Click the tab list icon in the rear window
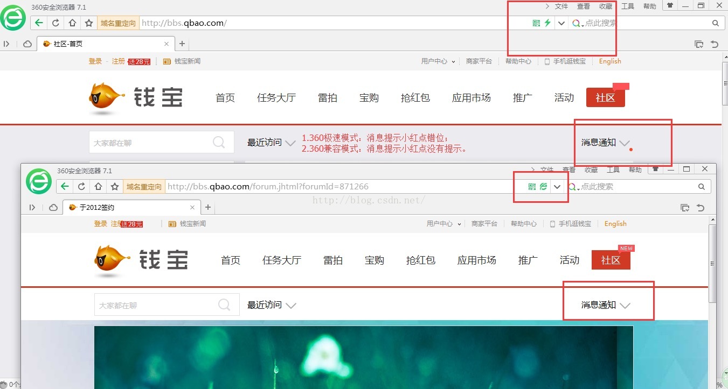728x389 pixels. coord(699,44)
